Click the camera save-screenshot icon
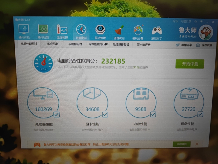The image size is (218, 164). coord(198,45)
